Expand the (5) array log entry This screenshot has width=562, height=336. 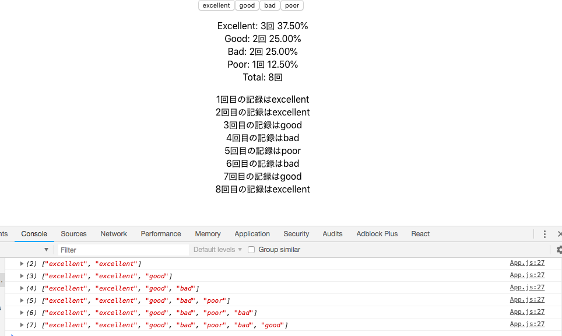click(x=22, y=300)
